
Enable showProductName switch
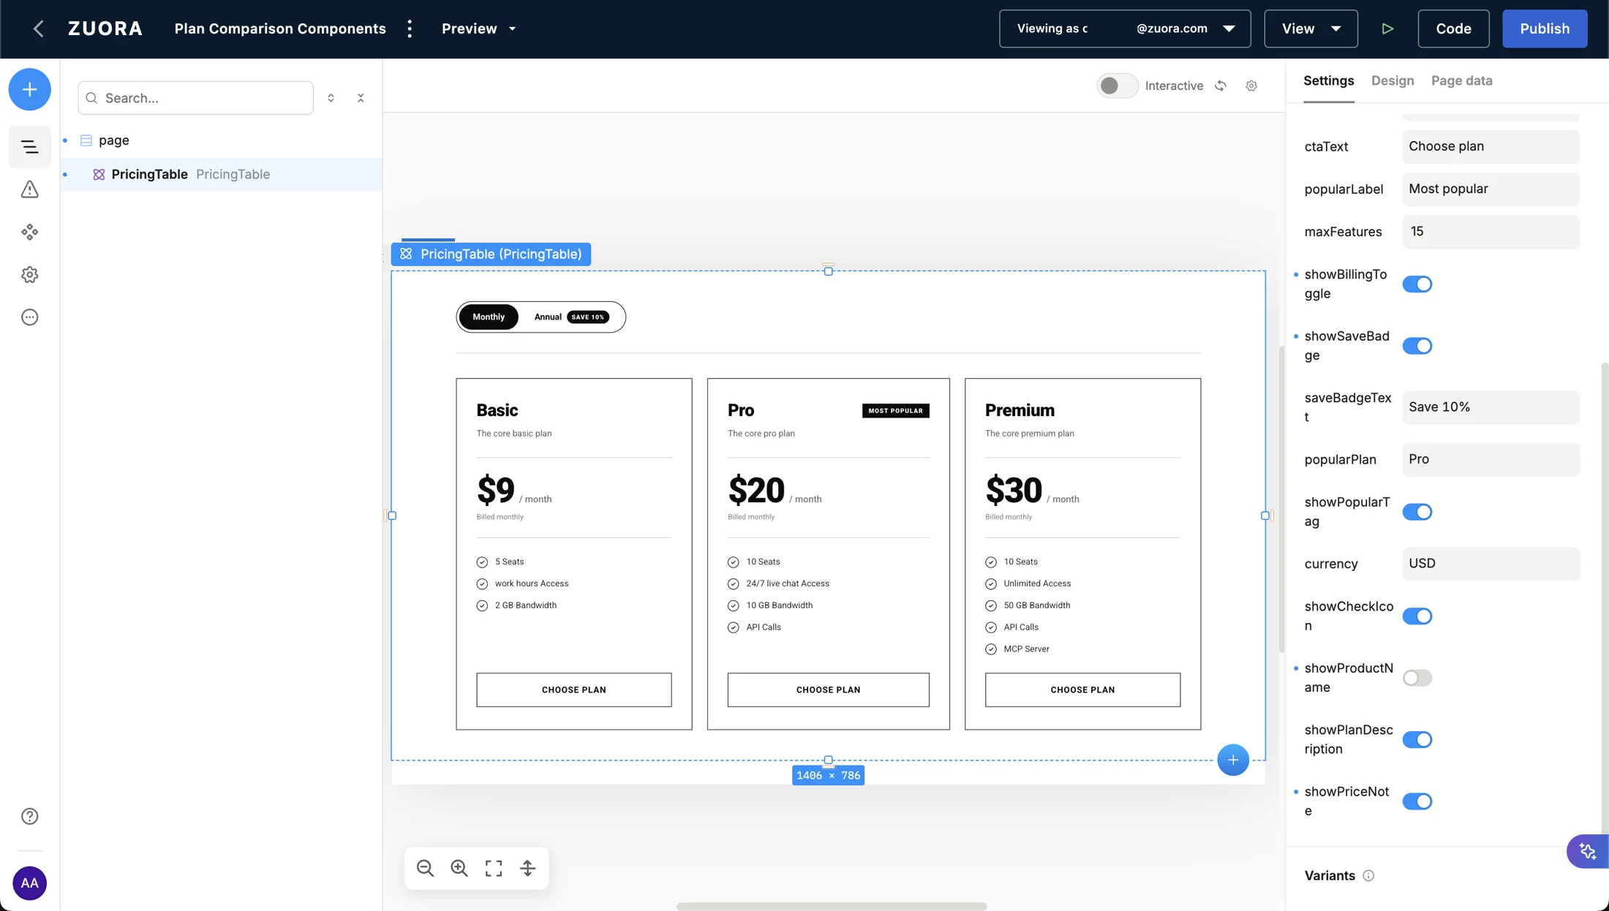[x=1417, y=678]
